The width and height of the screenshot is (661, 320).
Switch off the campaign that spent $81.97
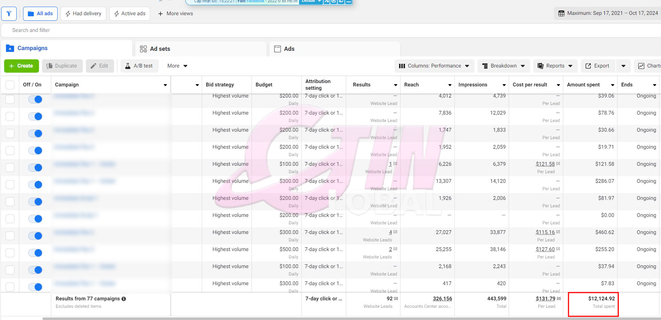(x=35, y=202)
